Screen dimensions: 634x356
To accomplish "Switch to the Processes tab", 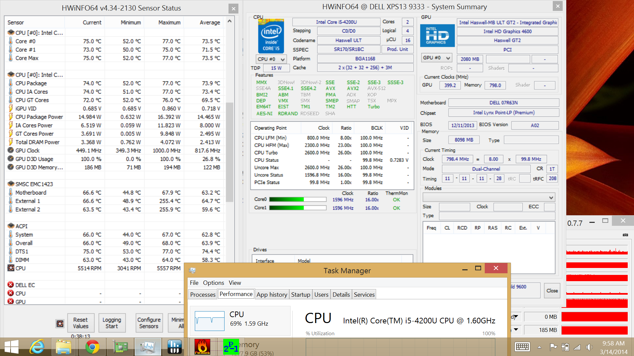I will [x=203, y=294].
